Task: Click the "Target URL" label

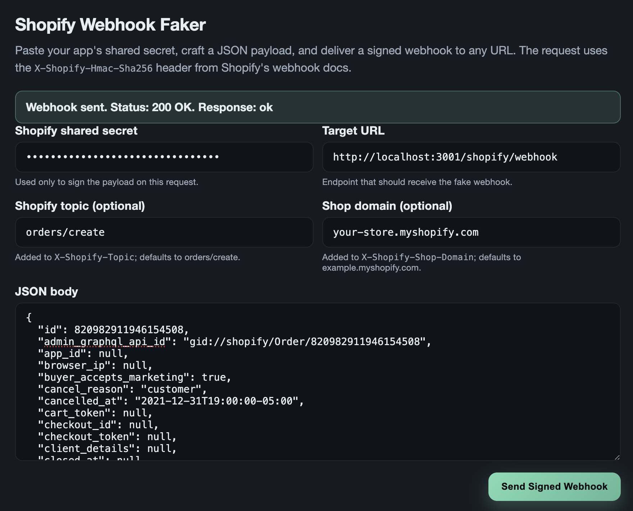Action: click(353, 131)
